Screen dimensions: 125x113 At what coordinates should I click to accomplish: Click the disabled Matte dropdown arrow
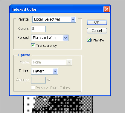coord(69,62)
